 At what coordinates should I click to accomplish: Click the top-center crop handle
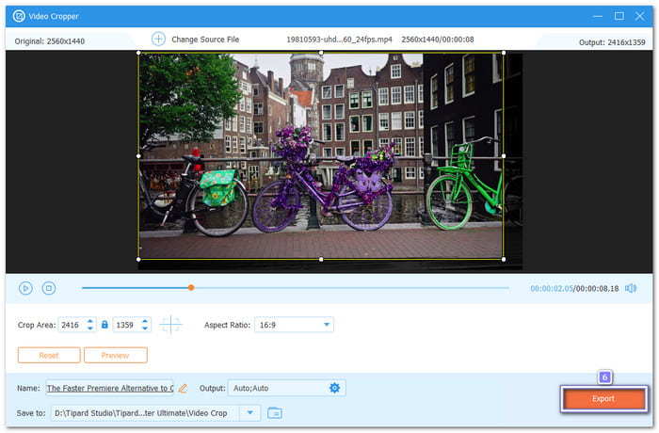(321, 52)
